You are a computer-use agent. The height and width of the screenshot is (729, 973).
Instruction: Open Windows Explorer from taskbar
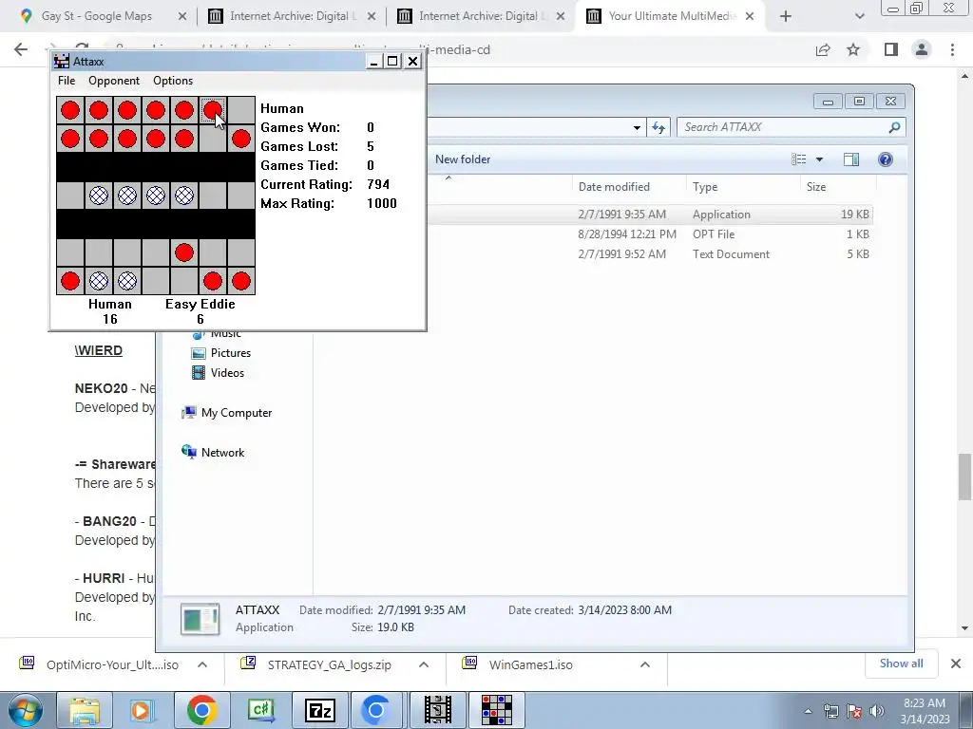click(x=85, y=710)
